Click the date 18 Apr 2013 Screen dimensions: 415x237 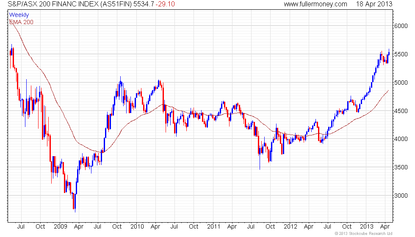(x=374, y=4)
